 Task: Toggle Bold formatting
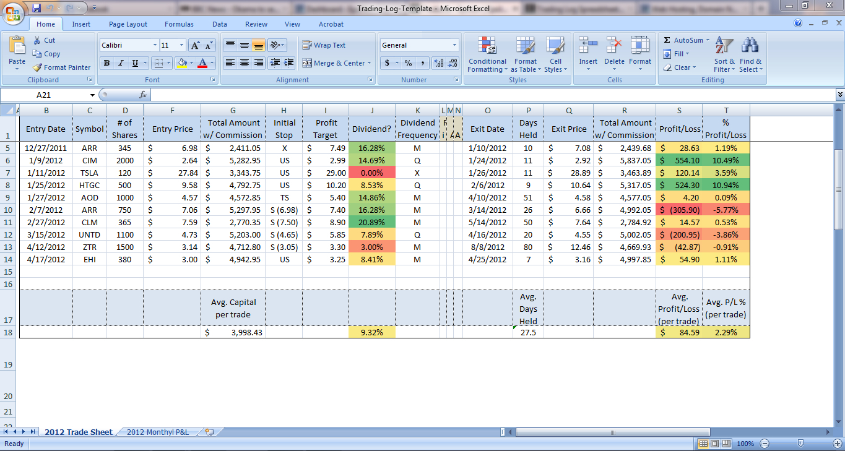(x=106, y=63)
